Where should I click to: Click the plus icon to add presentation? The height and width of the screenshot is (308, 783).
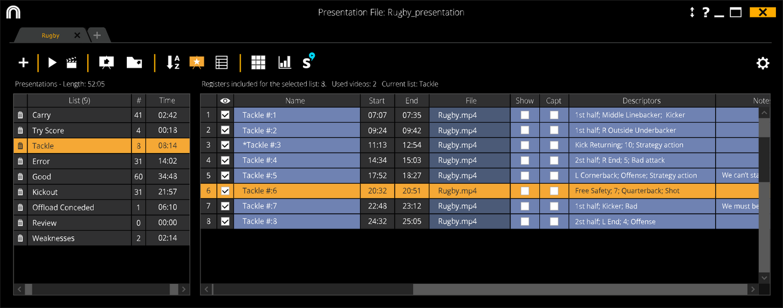pyautogui.click(x=23, y=63)
